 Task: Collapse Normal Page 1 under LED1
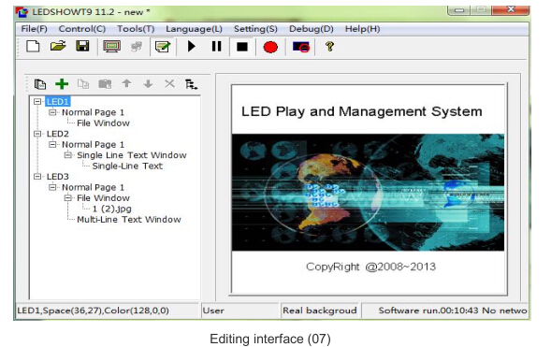tap(52, 112)
